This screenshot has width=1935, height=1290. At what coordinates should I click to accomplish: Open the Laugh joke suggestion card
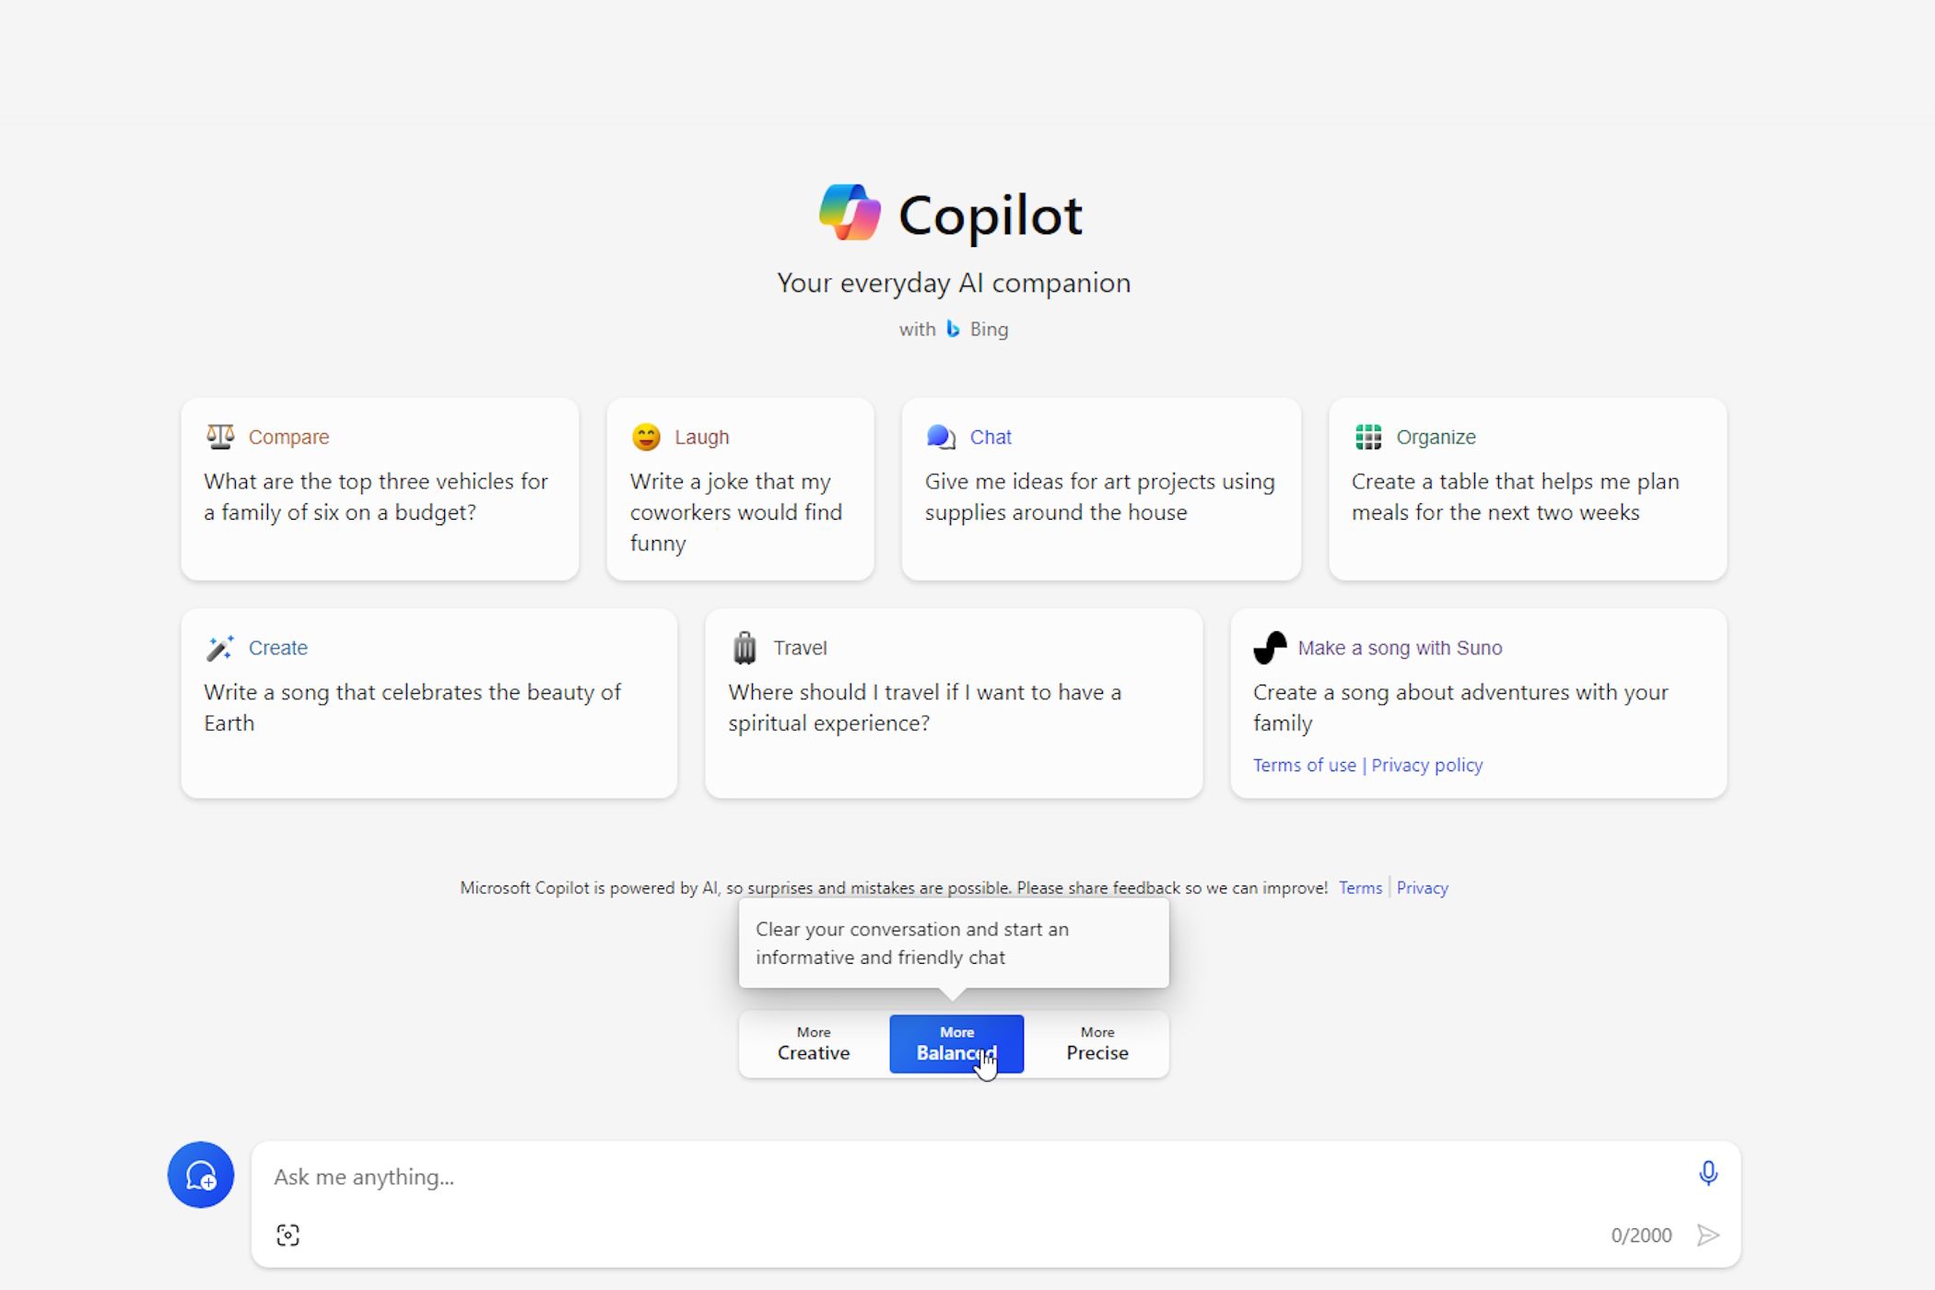pos(740,489)
